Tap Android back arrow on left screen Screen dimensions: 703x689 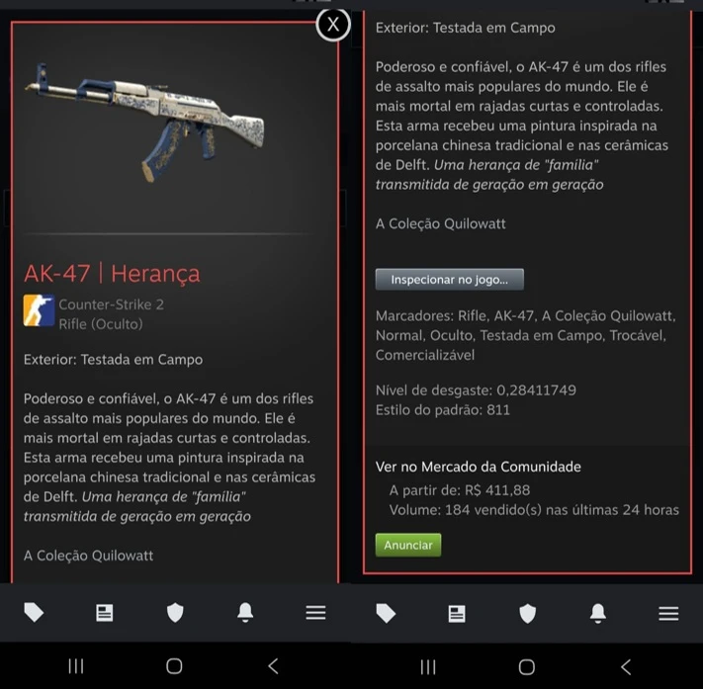coord(274,666)
